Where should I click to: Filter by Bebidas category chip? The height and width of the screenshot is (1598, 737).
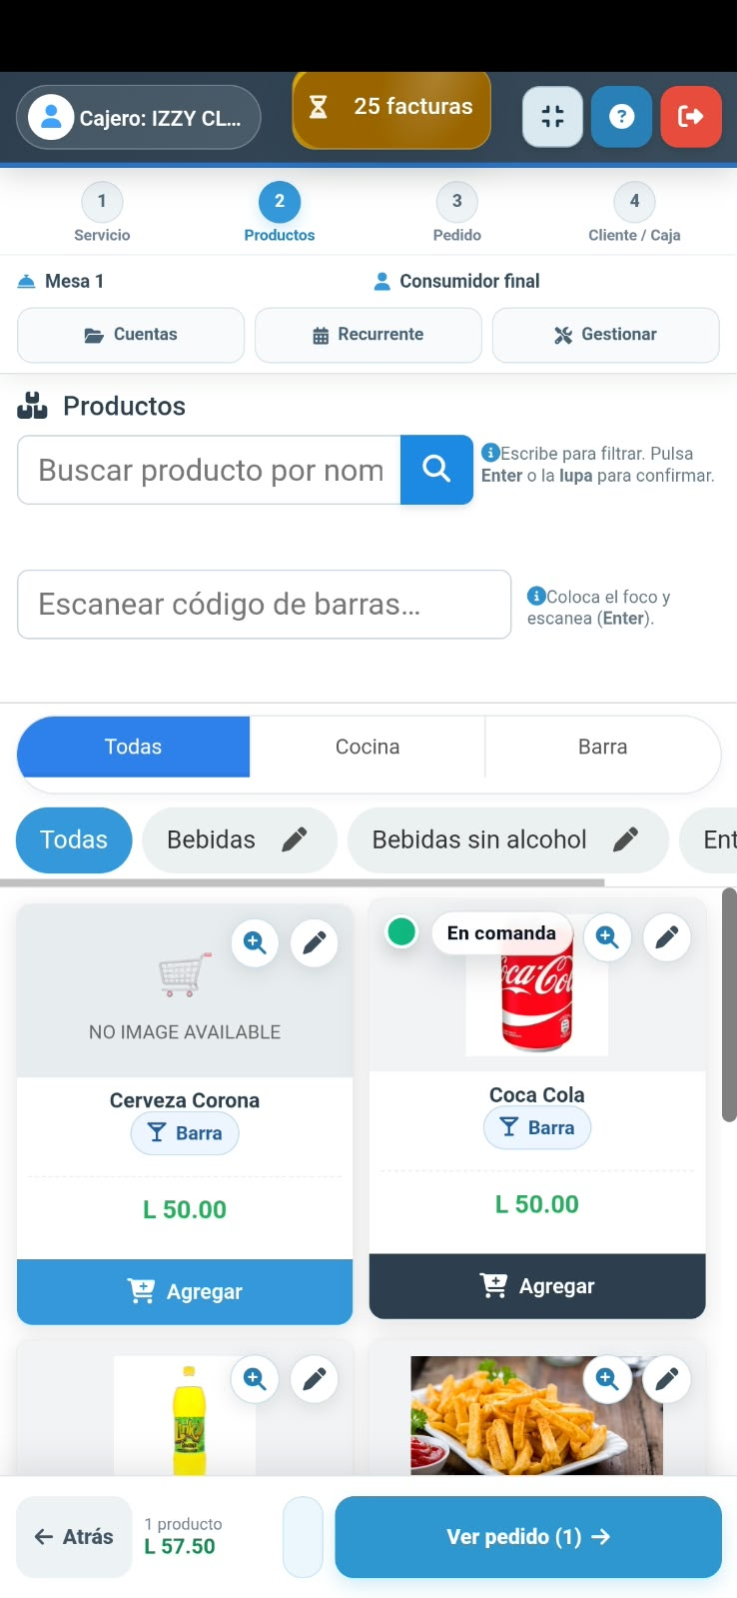click(212, 840)
